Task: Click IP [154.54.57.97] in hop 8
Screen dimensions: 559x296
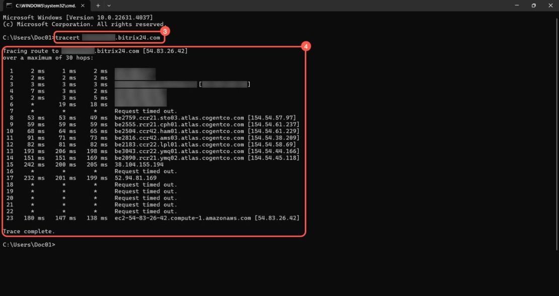Action: (272, 118)
